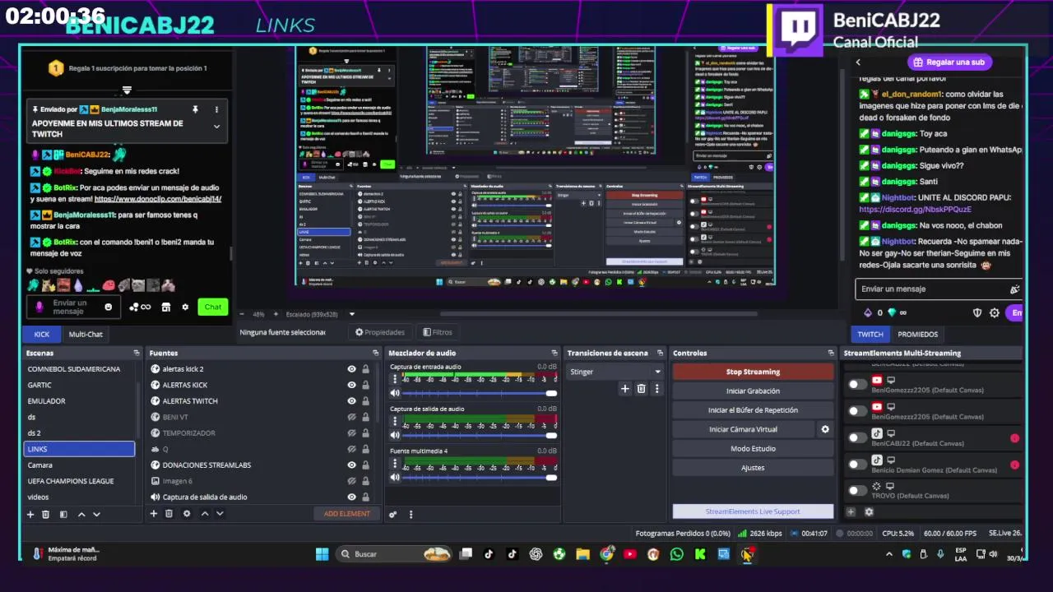This screenshot has height=592, width=1053.
Task: Unlock the Imagen 6 source lock
Action: click(x=365, y=481)
